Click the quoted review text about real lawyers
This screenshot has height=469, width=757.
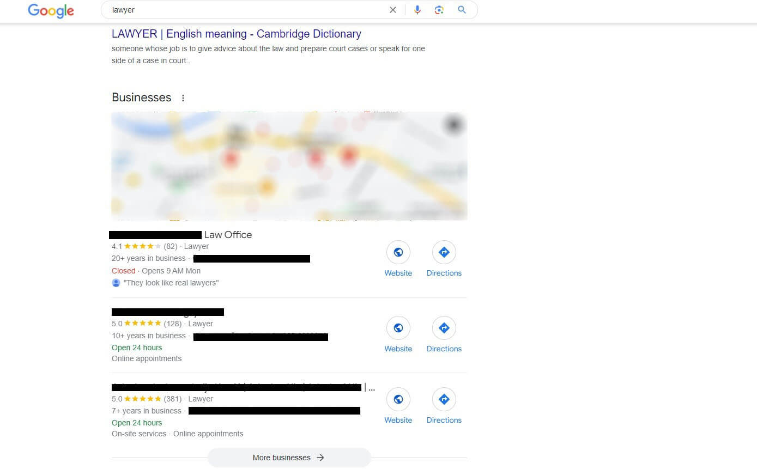pos(172,282)
